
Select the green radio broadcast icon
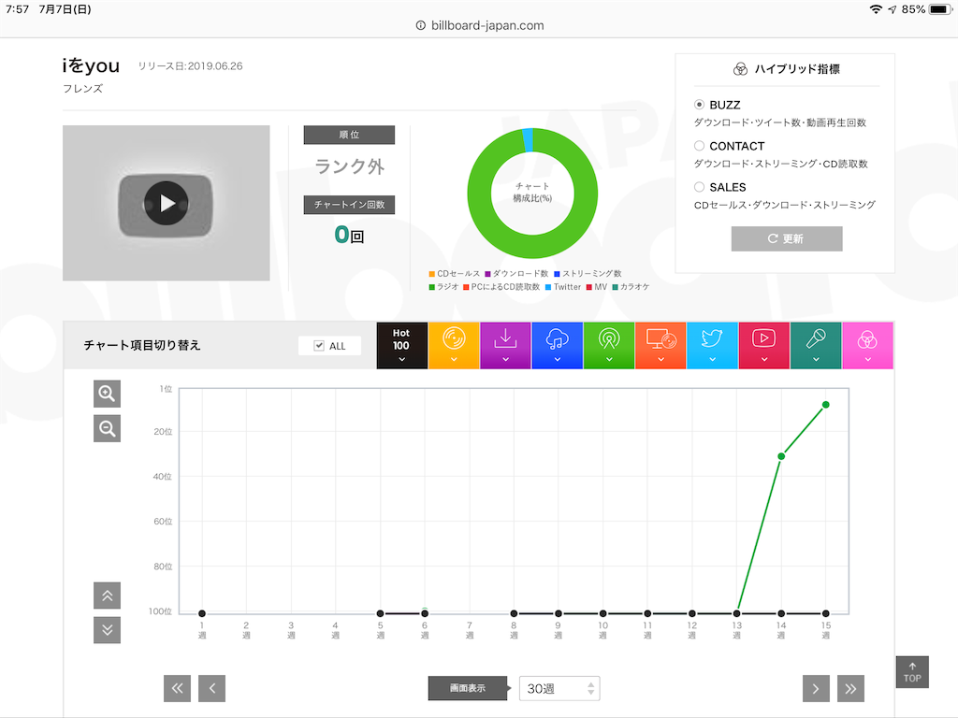point(609,346)
